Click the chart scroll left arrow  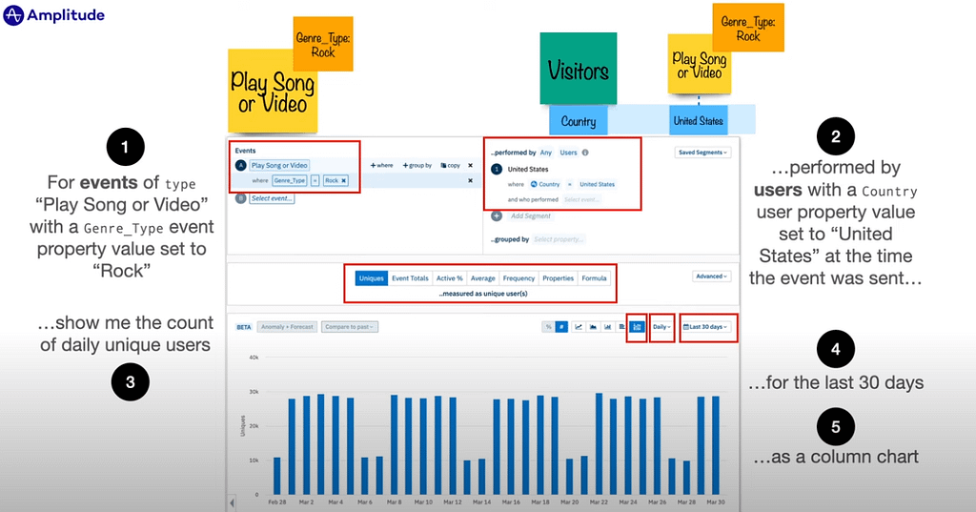click(x=233, y=502)
